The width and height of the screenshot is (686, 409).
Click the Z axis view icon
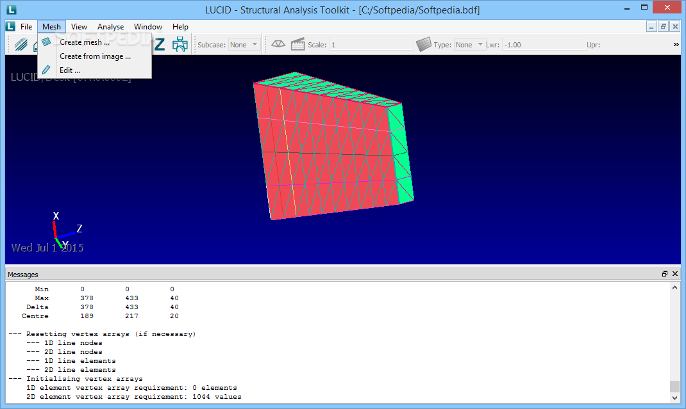pos(160,44)
